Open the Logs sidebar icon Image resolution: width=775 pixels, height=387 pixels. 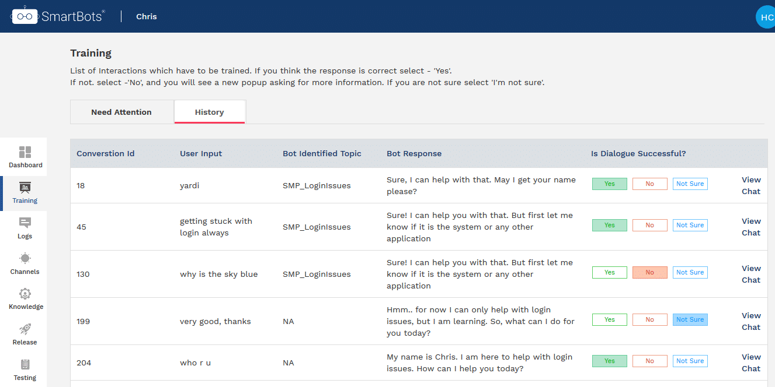click(25, 223)
